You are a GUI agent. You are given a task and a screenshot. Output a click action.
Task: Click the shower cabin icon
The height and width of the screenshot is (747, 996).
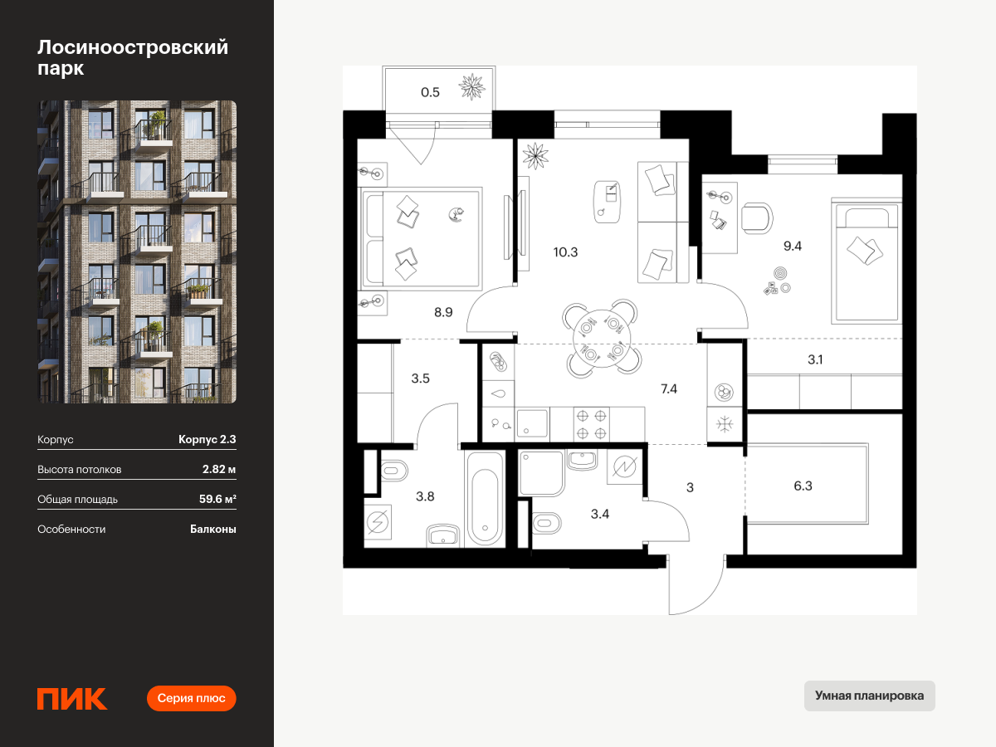pos(541,473)
